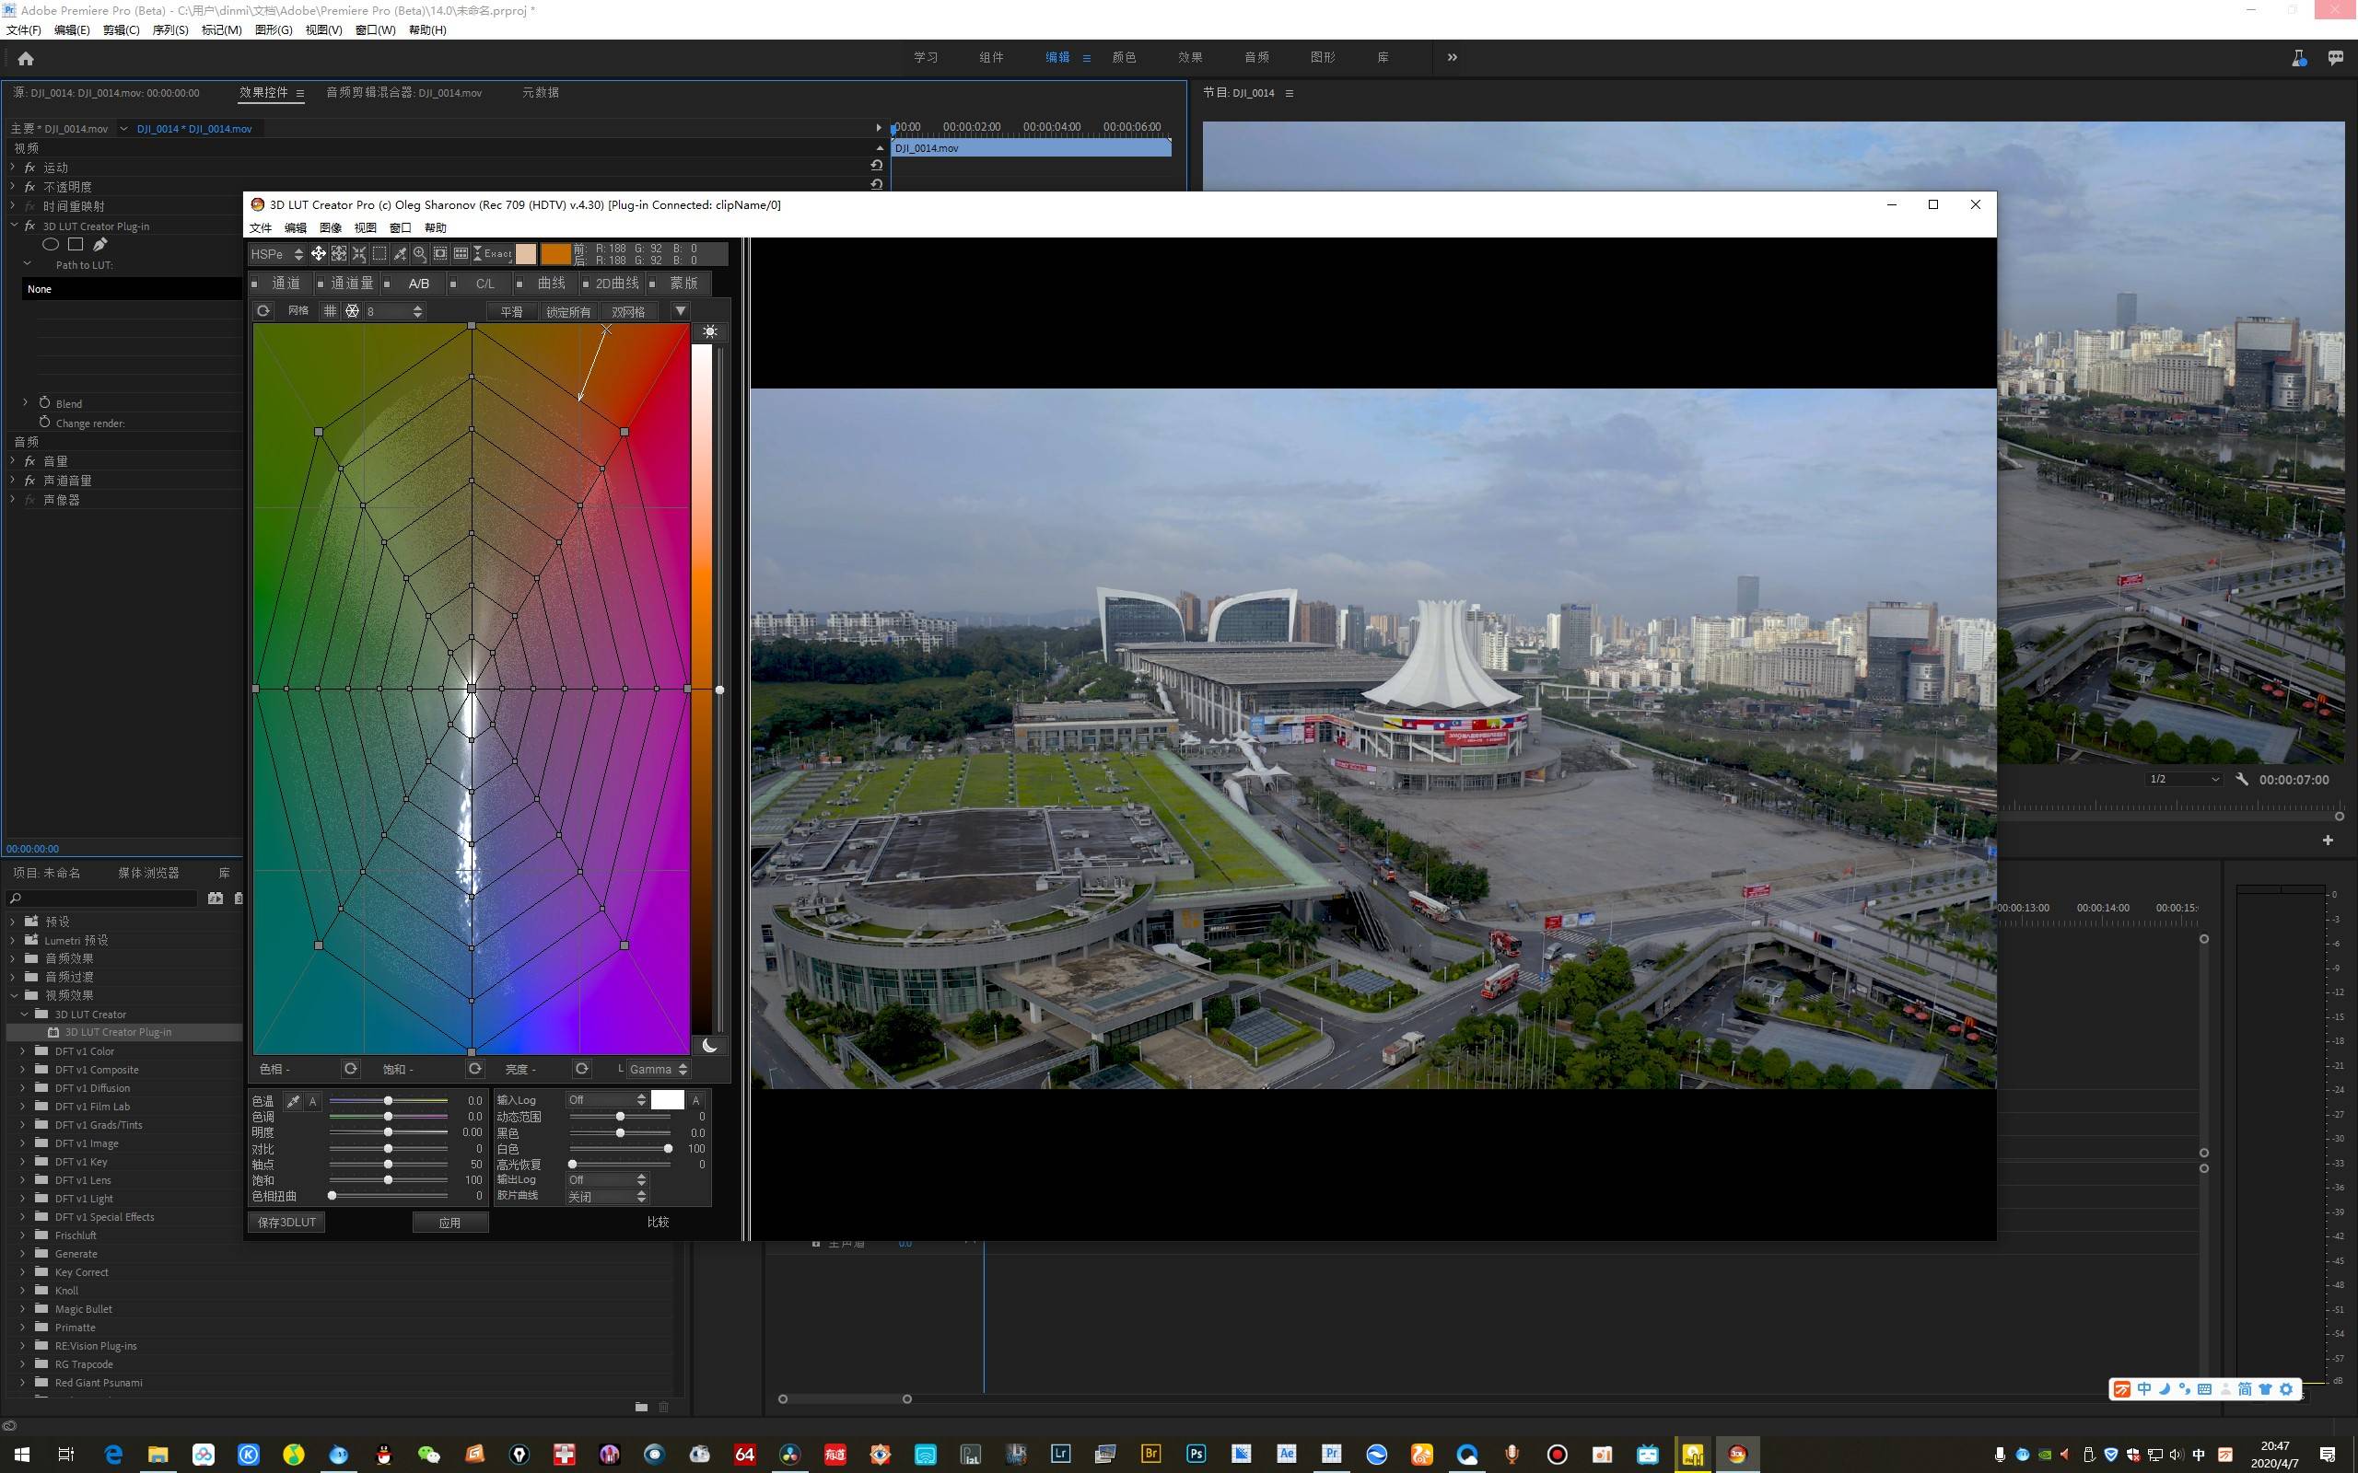Click the 保存3DLUT button
Screen dimensions: 2358x1473
coord(286,1222)
